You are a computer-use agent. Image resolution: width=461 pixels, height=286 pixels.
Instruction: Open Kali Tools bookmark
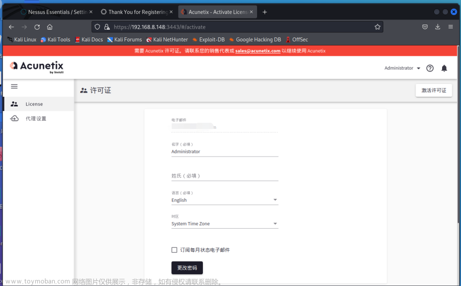pos(56,39)
